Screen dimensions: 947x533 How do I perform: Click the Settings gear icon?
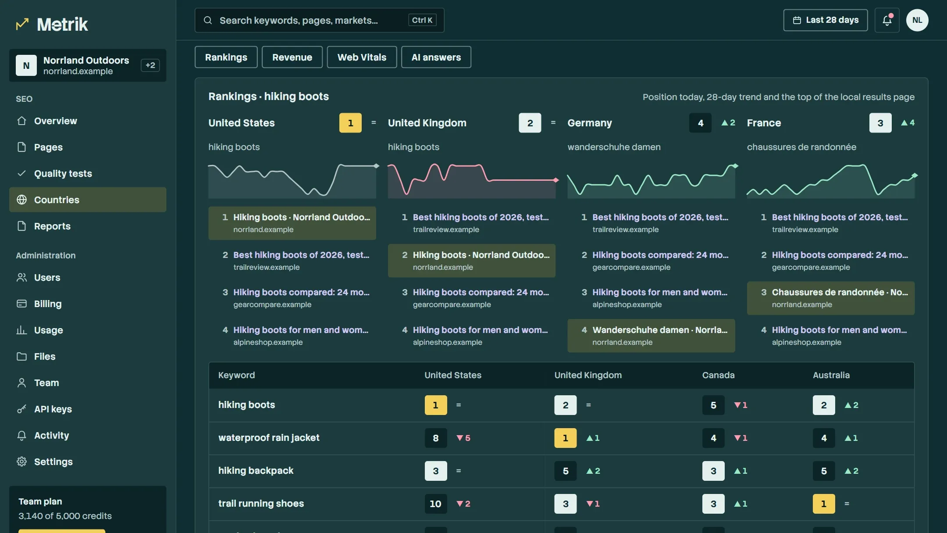click(x=21, y=461)
